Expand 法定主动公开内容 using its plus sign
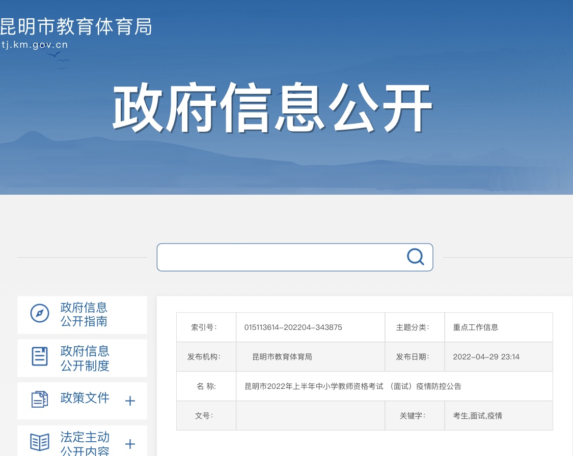 [x=130, y=444]
